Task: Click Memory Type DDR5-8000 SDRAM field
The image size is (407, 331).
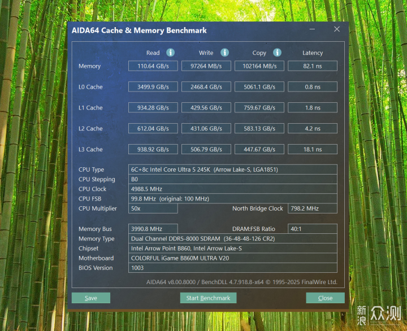Action: click(x=233, y=239)
